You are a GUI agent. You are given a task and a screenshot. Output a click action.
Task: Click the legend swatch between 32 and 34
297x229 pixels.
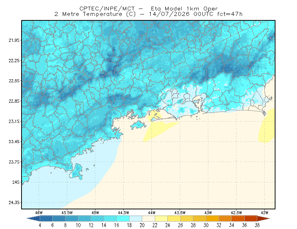225,219
